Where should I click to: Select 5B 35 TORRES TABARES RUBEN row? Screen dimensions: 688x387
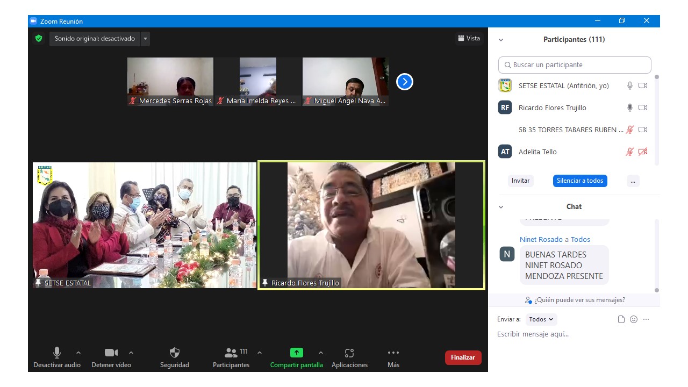point(573,130)
